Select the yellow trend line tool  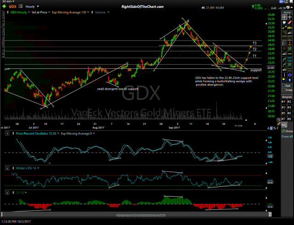tap(284, 28)
